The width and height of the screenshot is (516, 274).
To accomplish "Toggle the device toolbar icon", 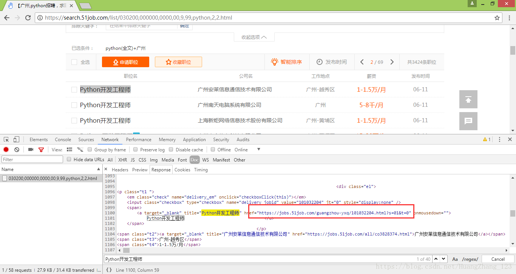I will coord(16,140).
